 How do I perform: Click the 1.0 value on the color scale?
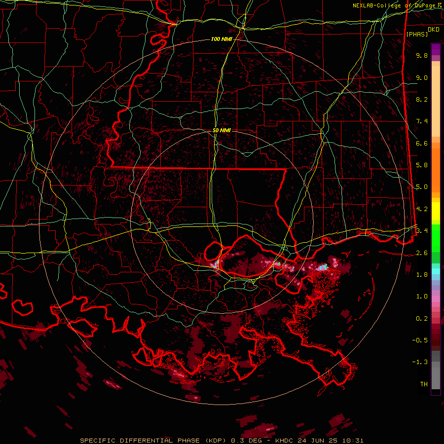[422, 296]
